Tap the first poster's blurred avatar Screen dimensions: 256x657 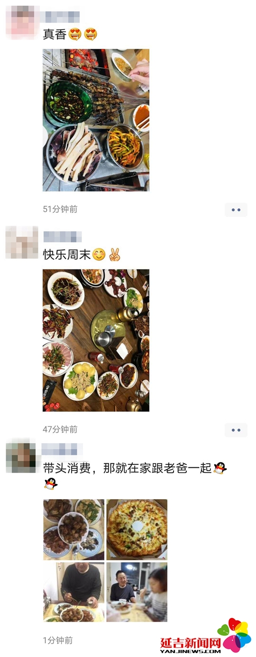pos(22,22)
